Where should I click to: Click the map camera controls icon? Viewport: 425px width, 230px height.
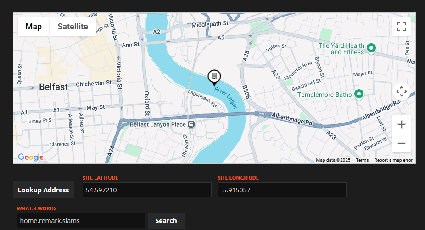click(402, 91)
